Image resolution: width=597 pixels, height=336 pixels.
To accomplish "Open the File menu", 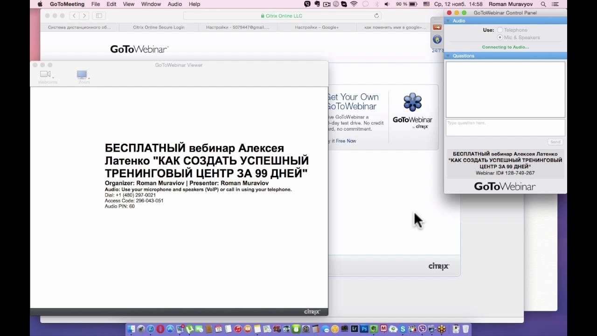I will point(96,4).
